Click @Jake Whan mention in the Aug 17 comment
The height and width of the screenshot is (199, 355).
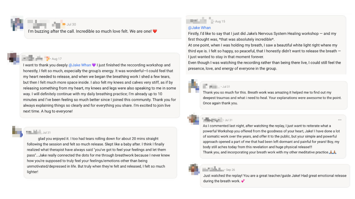click(x=80, y=65)
